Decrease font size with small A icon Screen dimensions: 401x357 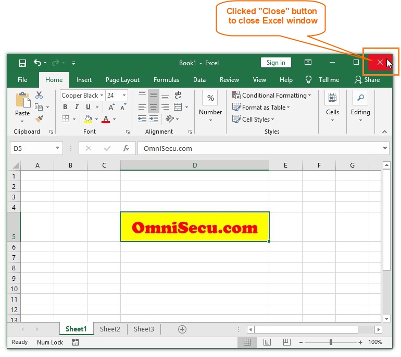pyautogui.click(x=123, y=107)
